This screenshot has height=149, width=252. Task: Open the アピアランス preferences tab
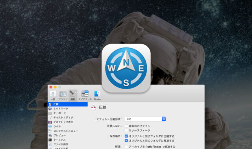click(85, 96)
